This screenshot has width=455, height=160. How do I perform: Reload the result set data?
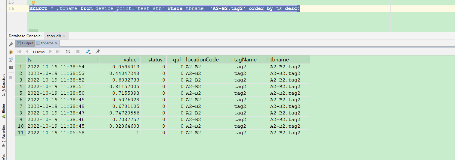[68, 52]
